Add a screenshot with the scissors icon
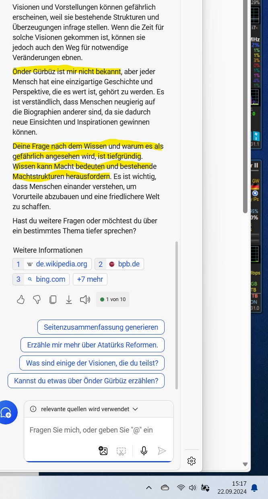 (x=121, y=451)
